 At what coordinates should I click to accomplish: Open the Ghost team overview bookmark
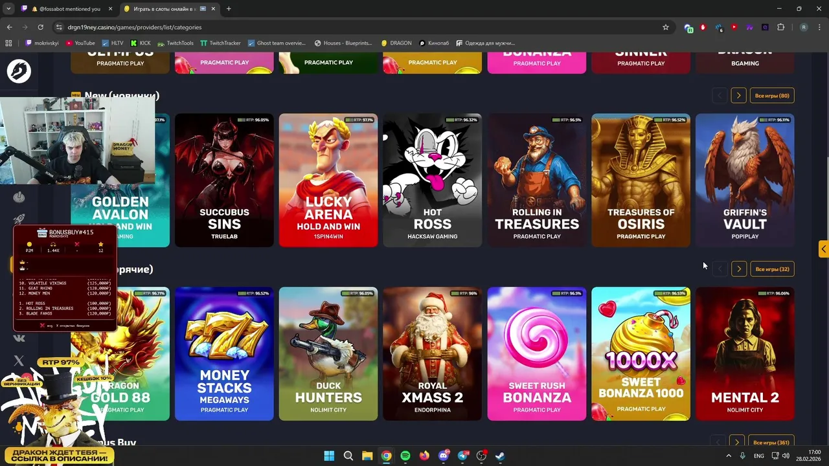(x=276, y=43)
